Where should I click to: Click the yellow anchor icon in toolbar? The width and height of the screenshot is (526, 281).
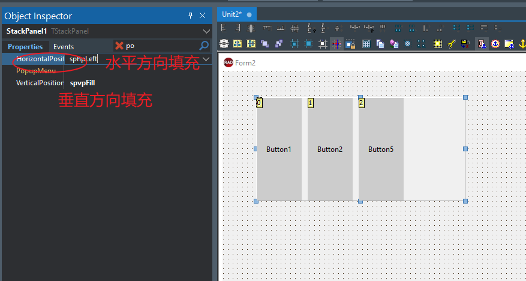(522, 43)
